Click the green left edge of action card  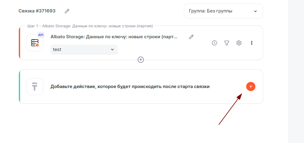pyautogui.click(x=20, y=87)
